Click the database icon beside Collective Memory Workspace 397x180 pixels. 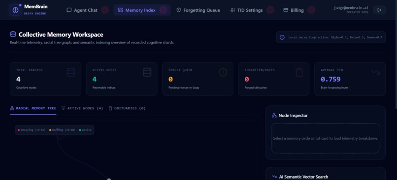click(13, 34)
